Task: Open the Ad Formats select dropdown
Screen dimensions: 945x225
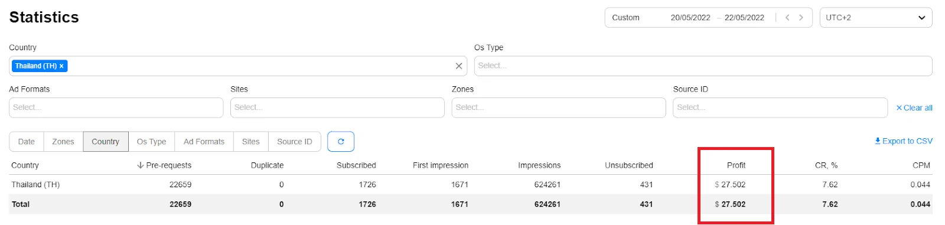Action: click(116, 107)
